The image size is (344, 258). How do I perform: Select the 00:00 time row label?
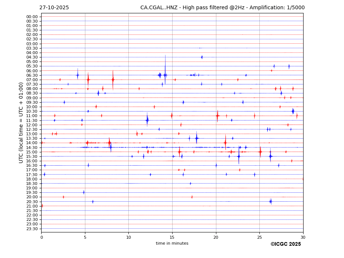coord(32,17)
